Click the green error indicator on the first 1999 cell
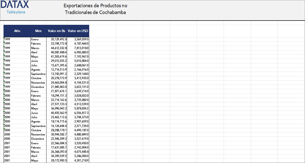Screen dimensions: 305x163 [x=4, y=38]
